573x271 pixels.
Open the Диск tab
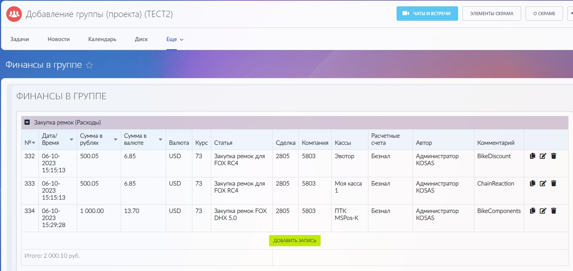point(141,39)
